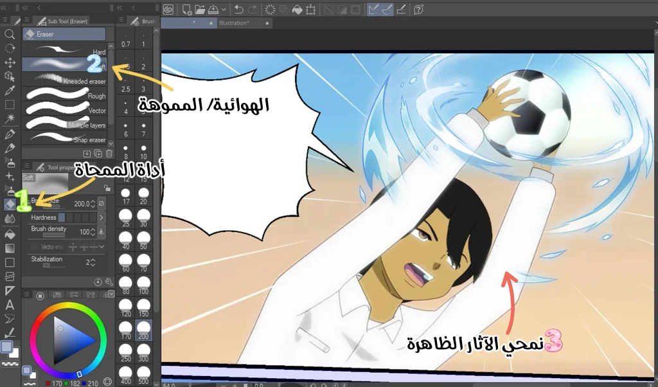Choose the Kneaded eraser sub tool

click(x=65, y=79)
